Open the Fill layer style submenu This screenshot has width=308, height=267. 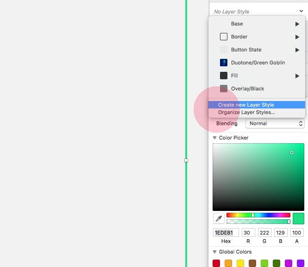pos(257,76)
